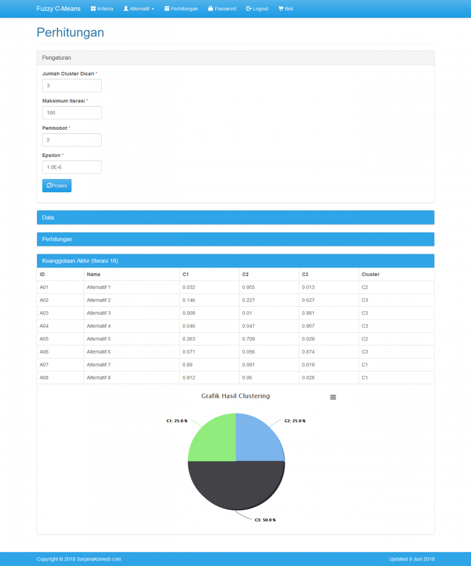Collapse the Keanggotaan Akhir panel header
471x566 pixels.
236,261
